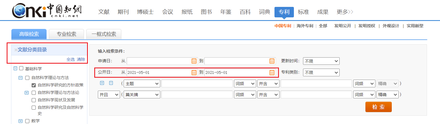Check the 基础科学 checkbox

21,68
